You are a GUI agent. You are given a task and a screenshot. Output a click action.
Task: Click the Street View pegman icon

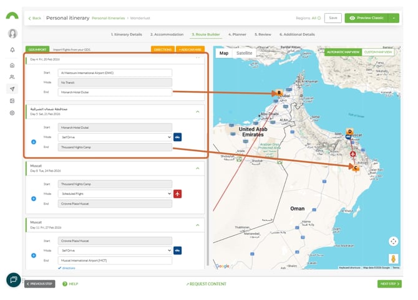pyautogui.click(x=393, y=258)
